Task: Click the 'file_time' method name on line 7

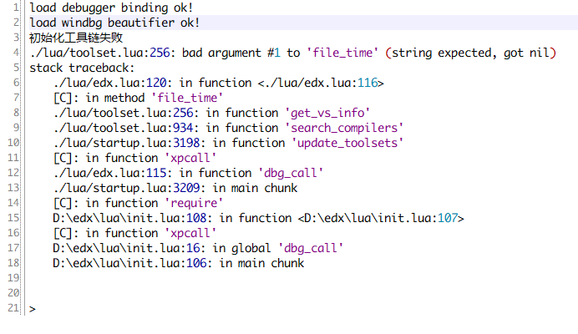Action: 195,98
